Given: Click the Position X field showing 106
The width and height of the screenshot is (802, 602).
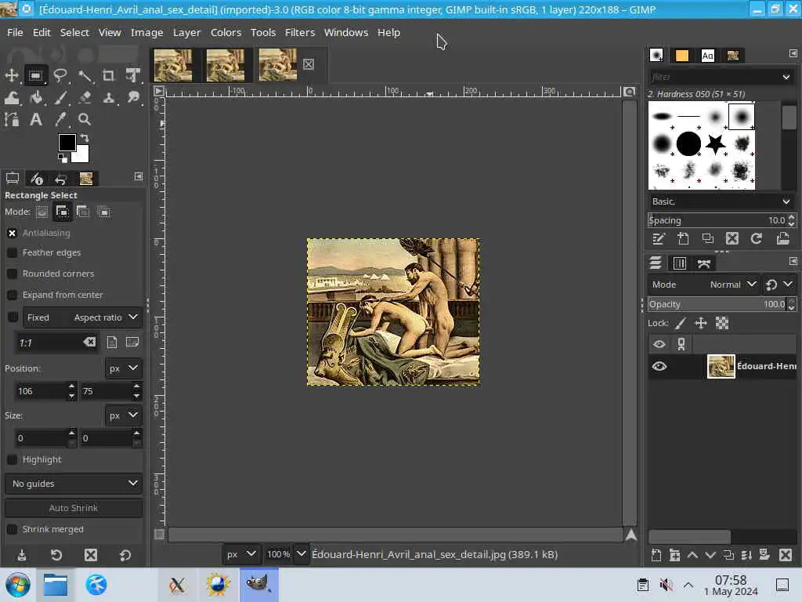Looking at the screenshot, I should [x=42, y=391].
